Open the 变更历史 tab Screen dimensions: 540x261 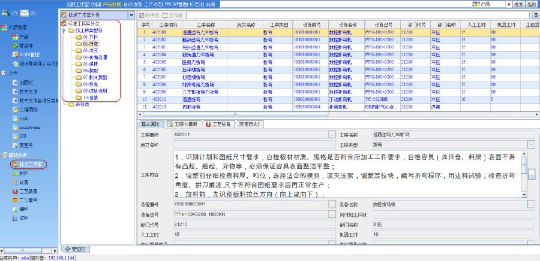(x=250, y=125)
